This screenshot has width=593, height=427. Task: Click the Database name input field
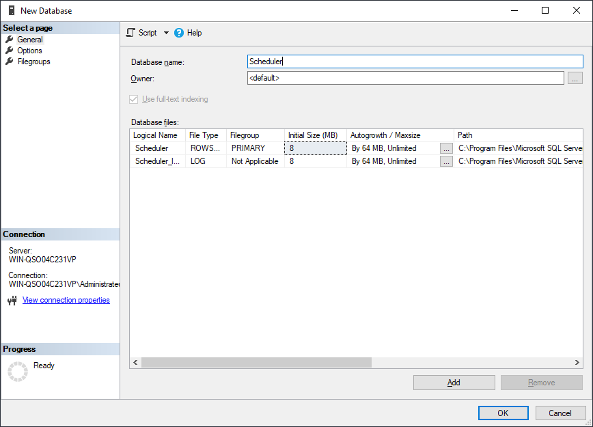415,61
